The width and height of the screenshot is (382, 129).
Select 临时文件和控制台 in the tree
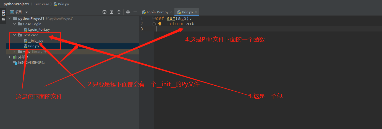(32, 63)
